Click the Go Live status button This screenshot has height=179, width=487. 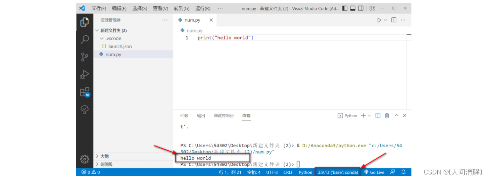374,172
